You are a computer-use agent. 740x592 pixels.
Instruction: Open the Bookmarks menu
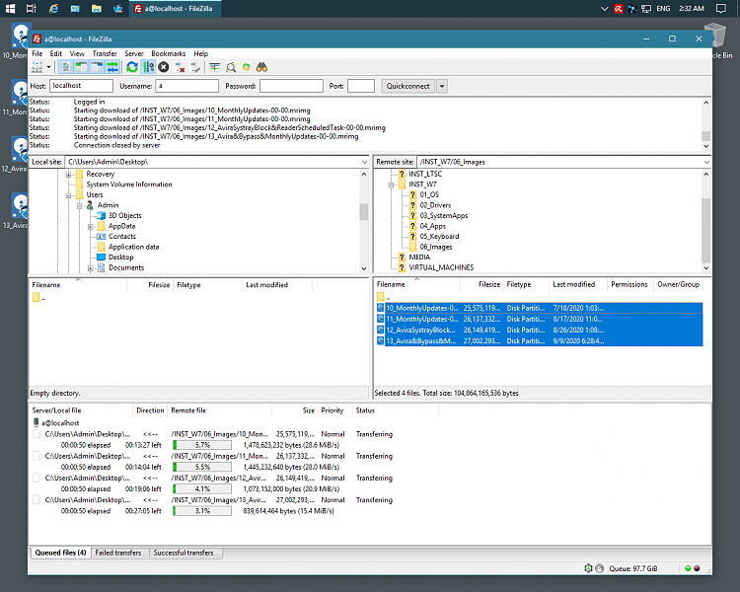(169, 54)
